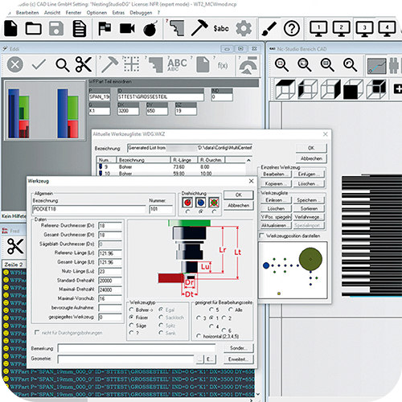Click the checkmark confirm icon in Eddi
The image size is (402, 402).
[39, 64]
